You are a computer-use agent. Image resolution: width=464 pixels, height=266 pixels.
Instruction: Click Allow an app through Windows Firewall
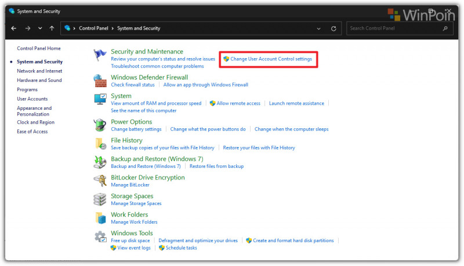tap(206, 85)
